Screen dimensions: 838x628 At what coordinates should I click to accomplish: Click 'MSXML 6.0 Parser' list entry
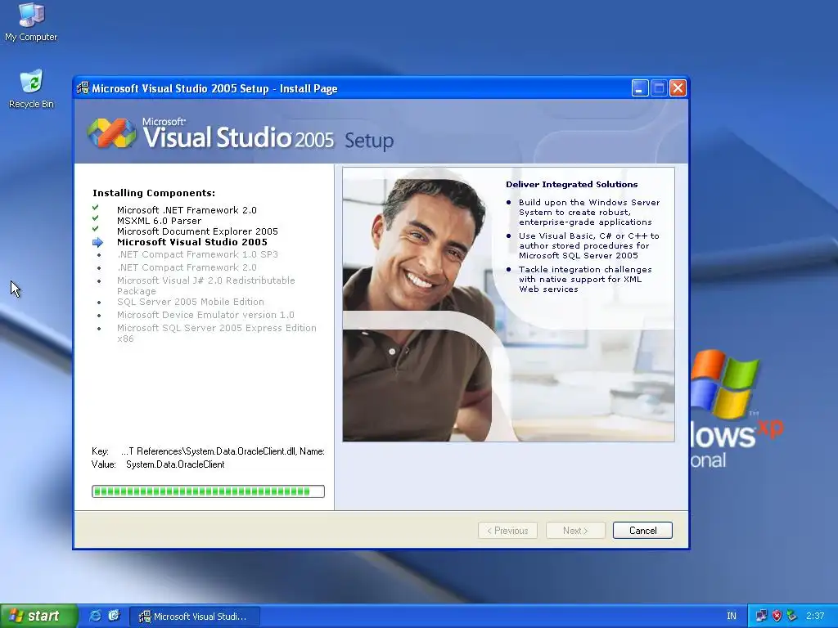(160, 221)
